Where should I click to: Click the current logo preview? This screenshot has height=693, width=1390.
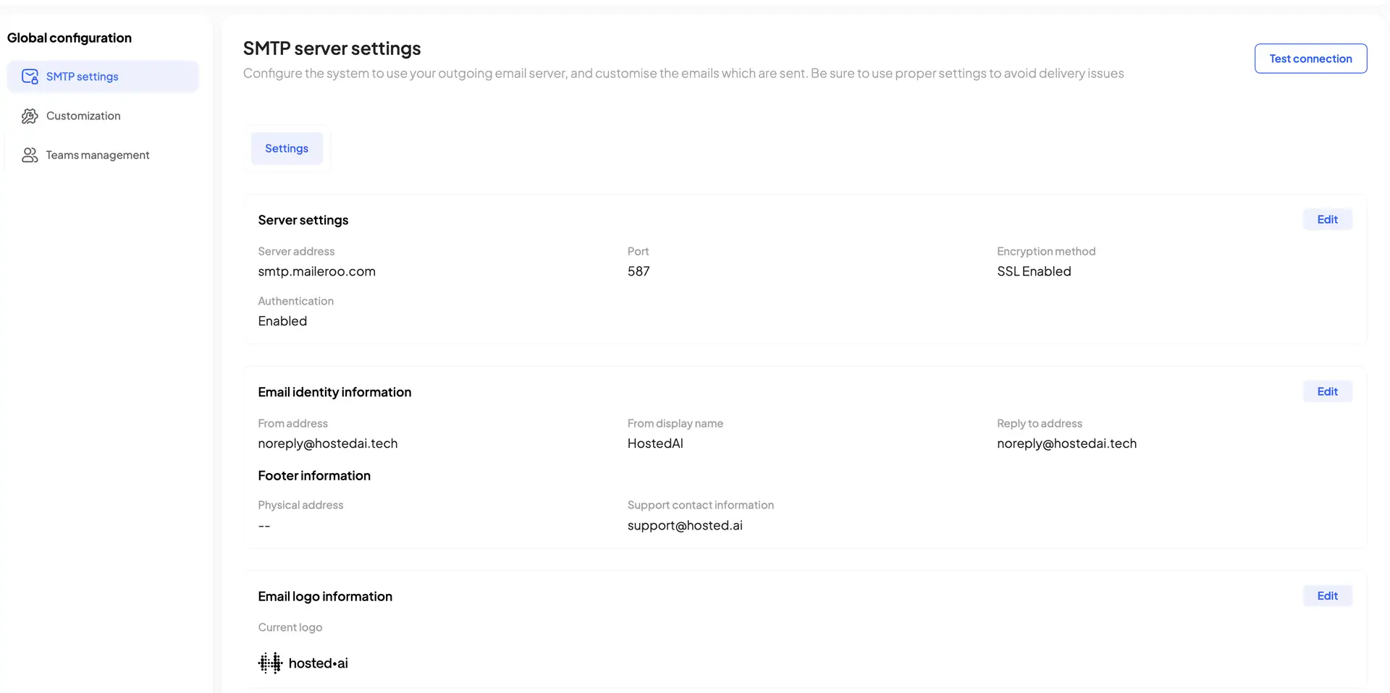coord(303,663)
